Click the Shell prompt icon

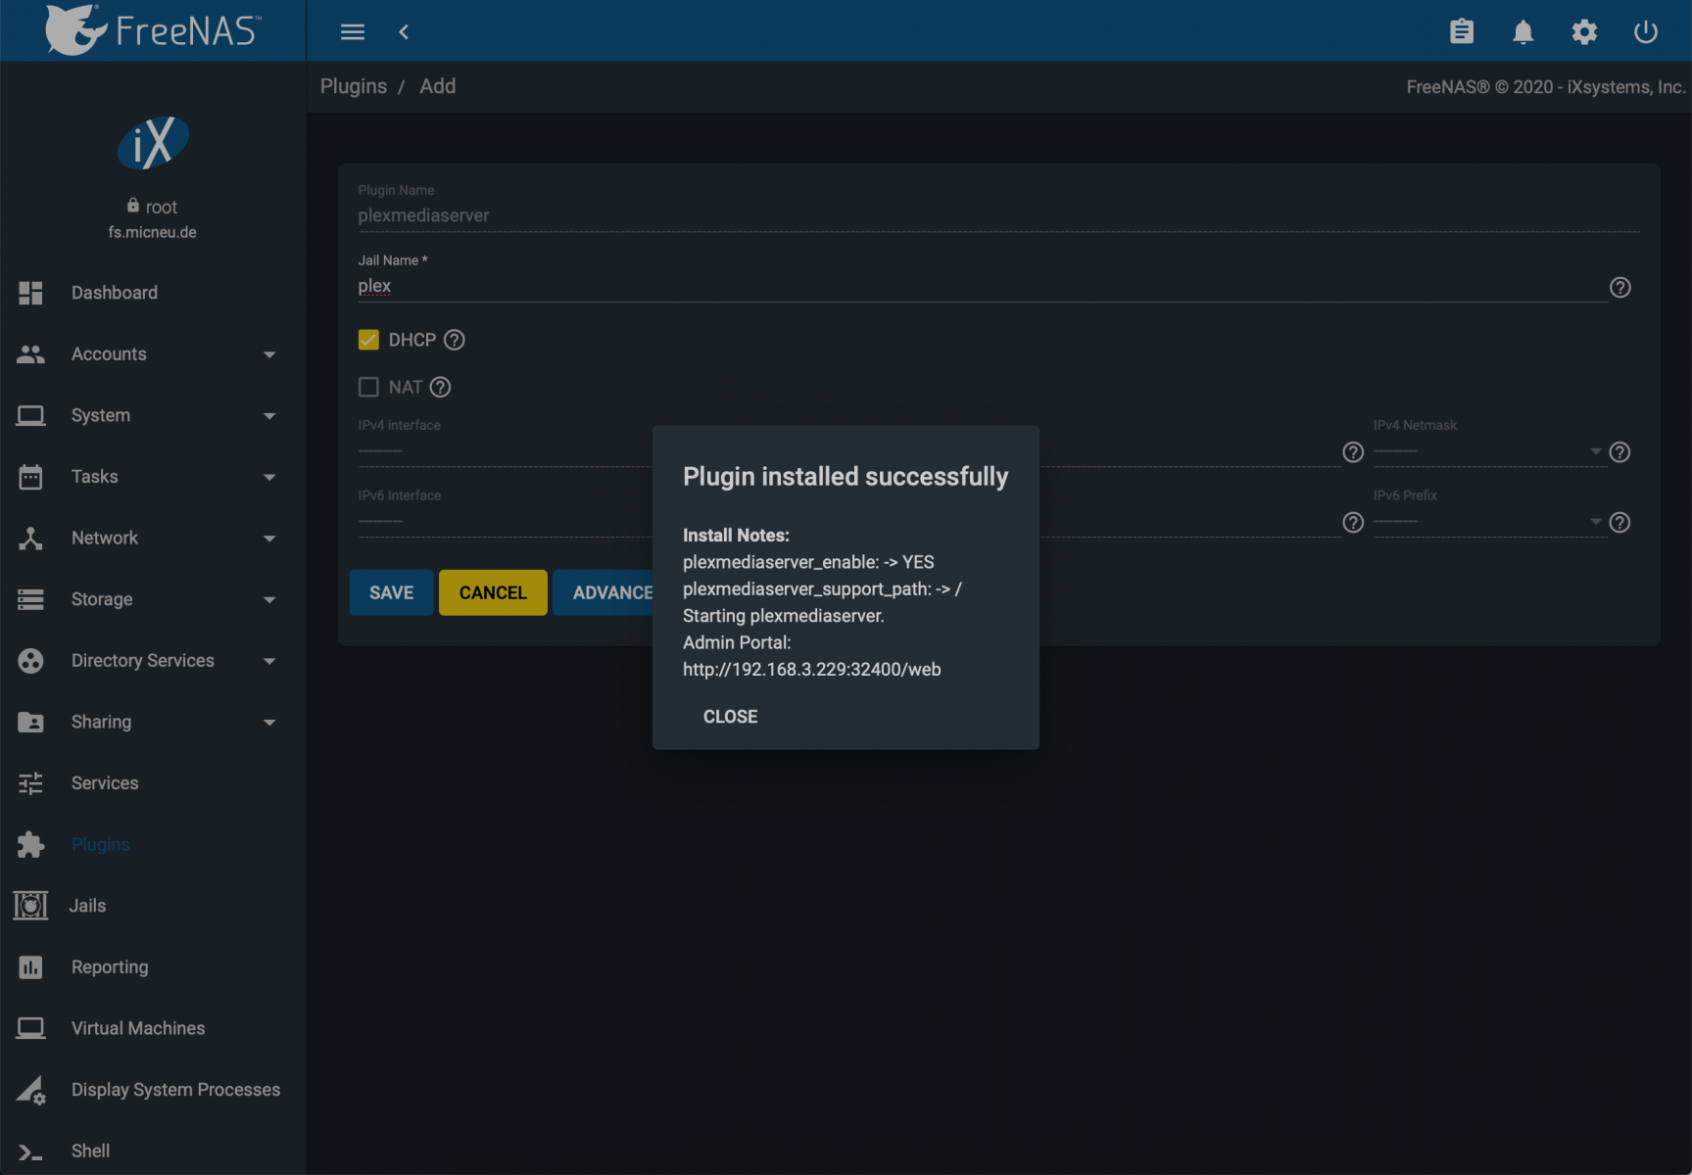(x=30, y=1153)
